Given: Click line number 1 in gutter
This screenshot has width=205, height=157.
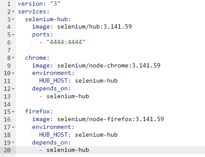Looking at the screenshot, I should pos(9,4).
